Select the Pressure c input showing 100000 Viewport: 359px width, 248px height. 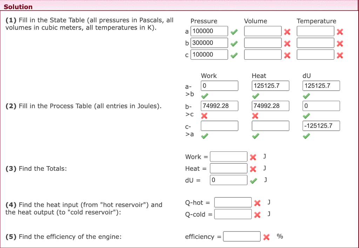[209, 54]
